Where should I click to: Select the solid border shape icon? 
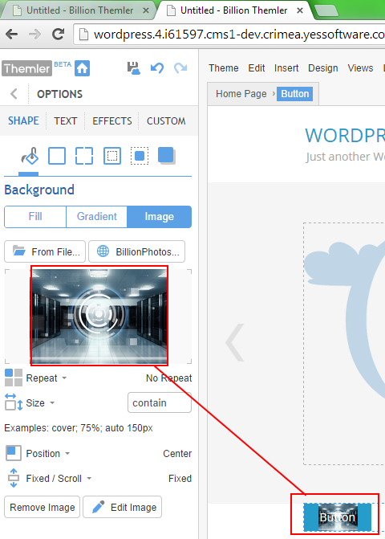click(x=57, y=156)
